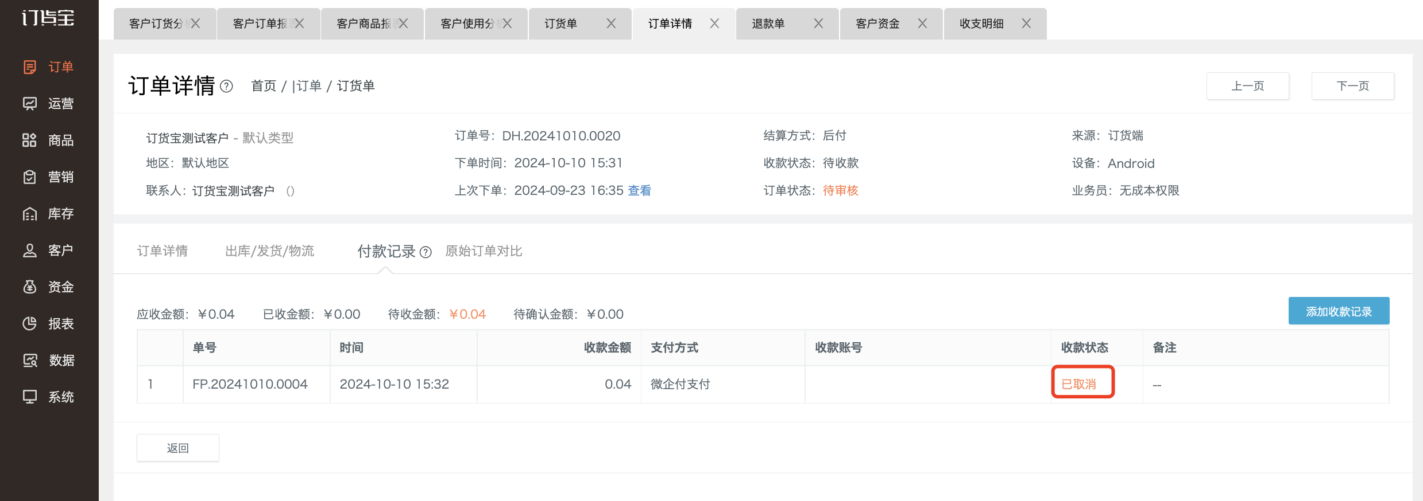Click 订货单 in the breadcrumb
This screenshot has height=501, width=1423.
point(356,86)
